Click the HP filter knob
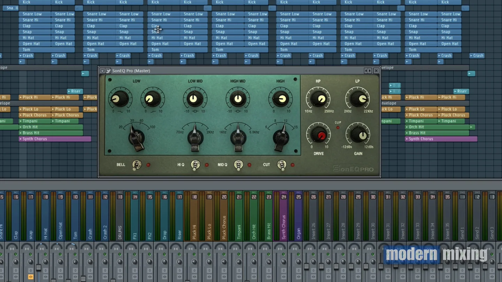This screenshot has height=282, width=502. pos(318,99)
